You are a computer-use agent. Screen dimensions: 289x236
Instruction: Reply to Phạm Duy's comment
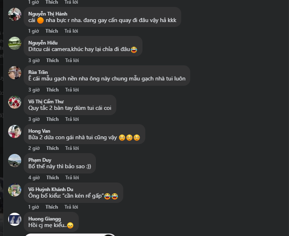pyautogui.click(x=72, y=178)
